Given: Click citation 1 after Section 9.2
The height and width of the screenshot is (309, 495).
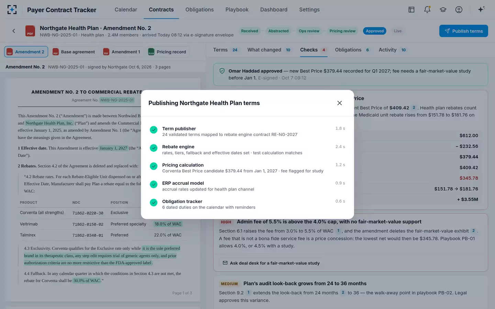Looking at the screenshot, I should 249,293.
